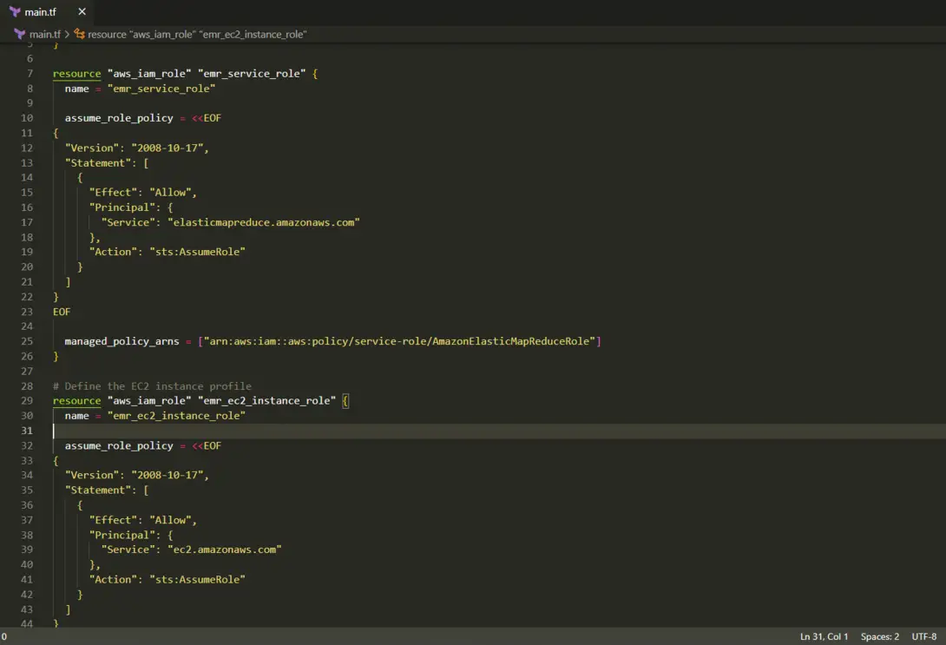Click the 'resource' keyword on line 7
This screenshot has width=946, height=645.
click(x=76, y=74)
